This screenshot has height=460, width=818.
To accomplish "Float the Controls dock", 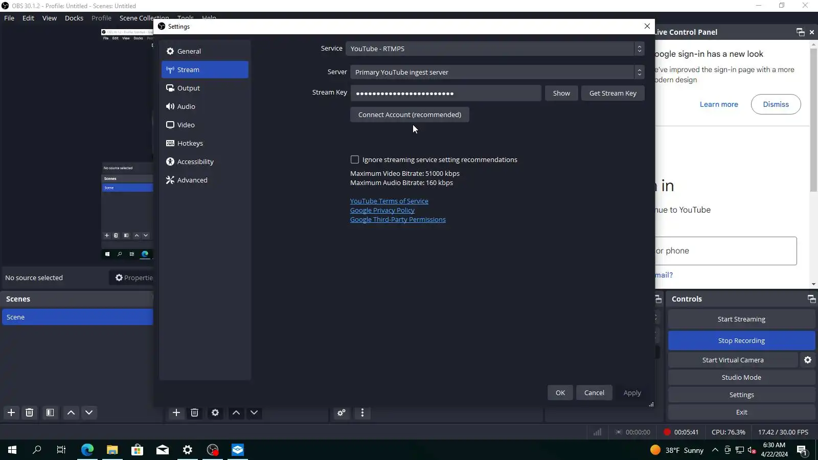I will [x=811, y=298].
